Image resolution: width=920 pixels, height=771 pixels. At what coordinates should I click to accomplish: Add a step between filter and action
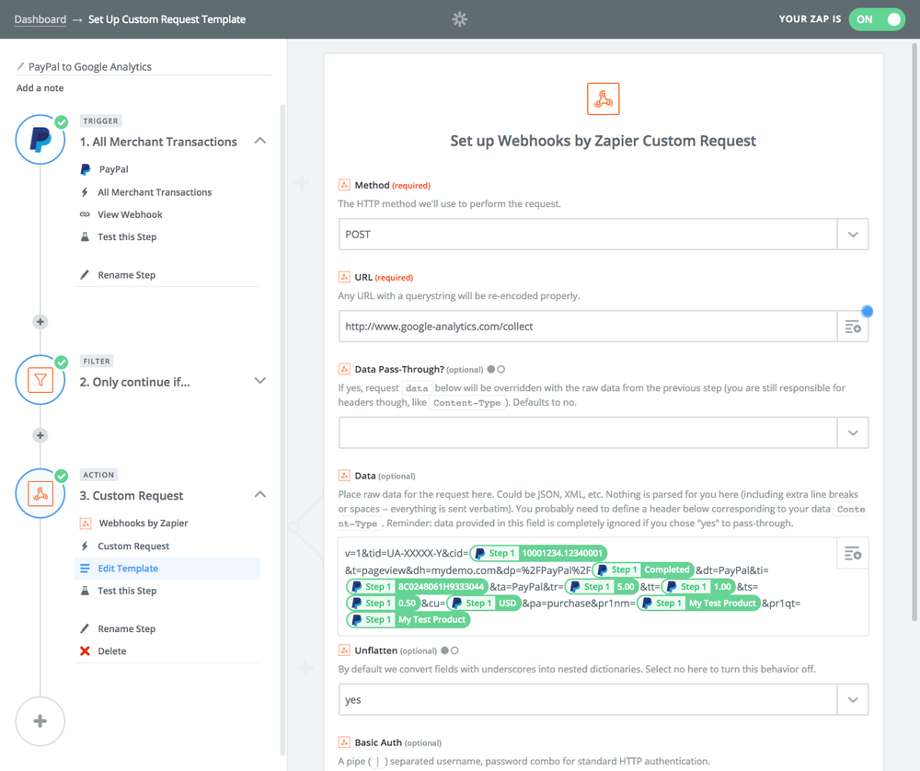[40, 435]
